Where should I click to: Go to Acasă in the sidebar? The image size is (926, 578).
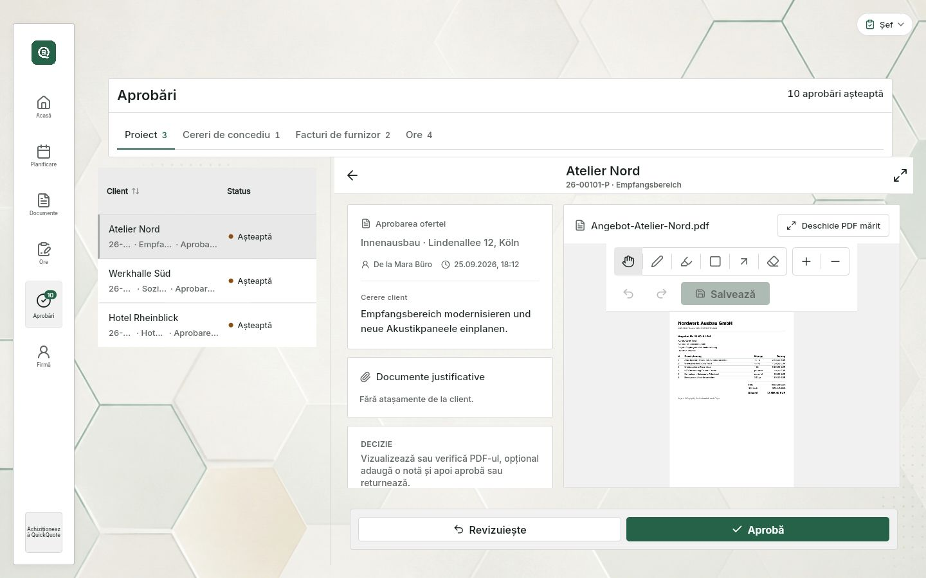pyautogui.click(x=44, y=107)
